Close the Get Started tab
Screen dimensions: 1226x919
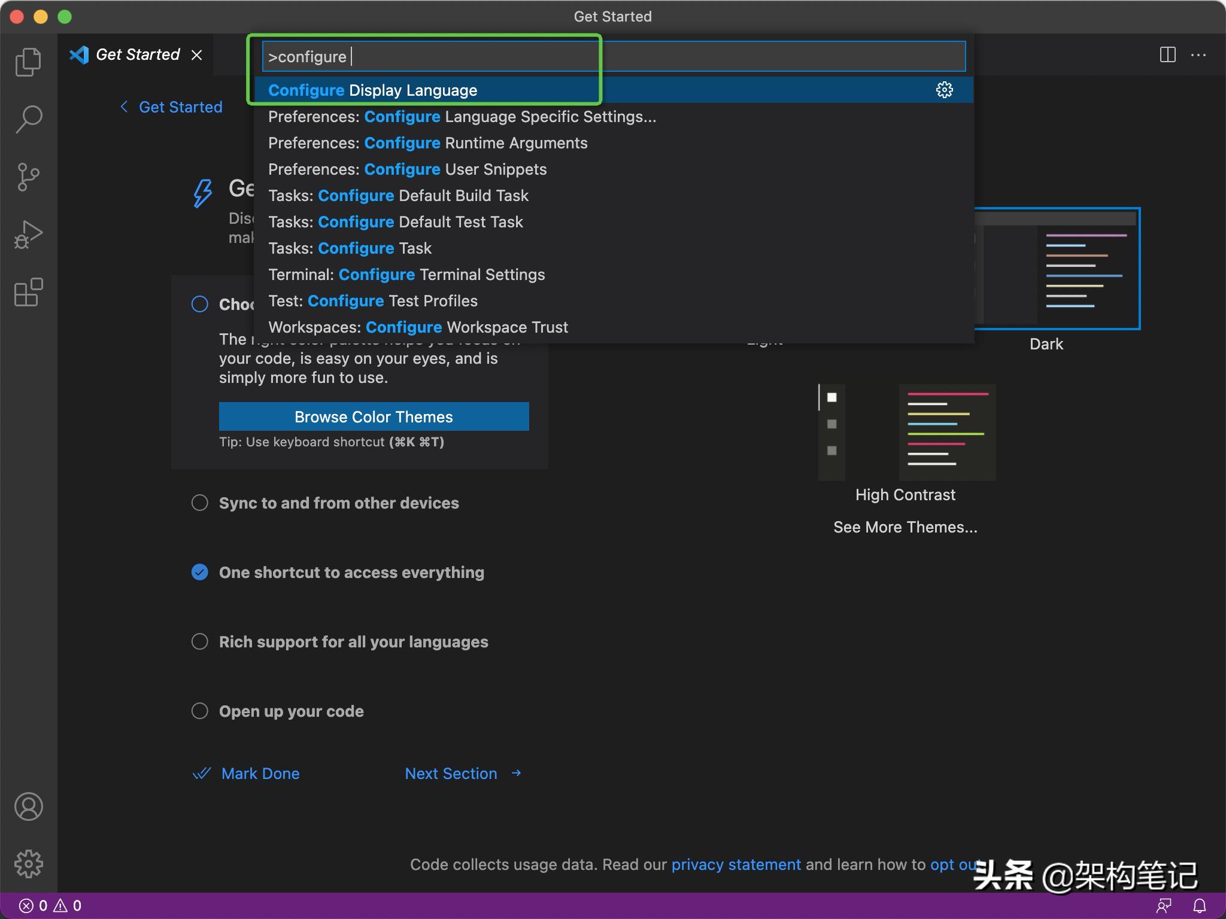coord(196,55)
